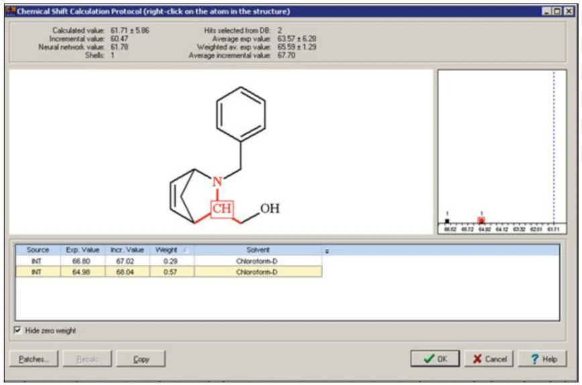This screenshot has height=385, width=582.
Task: Maximize the Chemical Shift Calculation Protocol window
Action: click(557, 11)
